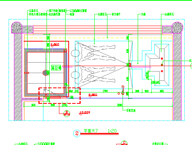Viewport: 192px width, 145px height.
Task: Pick the topmost small red square on basin
Action: tap(162, 59)
